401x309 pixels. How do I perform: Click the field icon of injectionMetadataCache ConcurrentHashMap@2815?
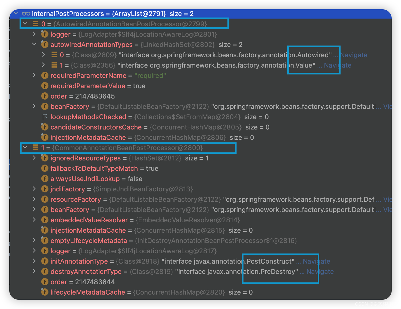click(x=45, y=230)
